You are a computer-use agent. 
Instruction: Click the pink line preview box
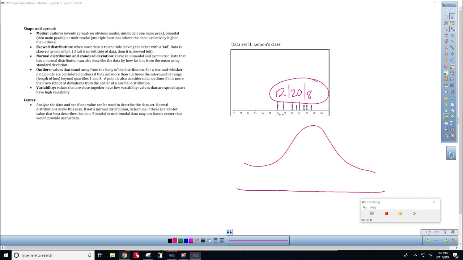pyautogui.click(x=258, y=240)
